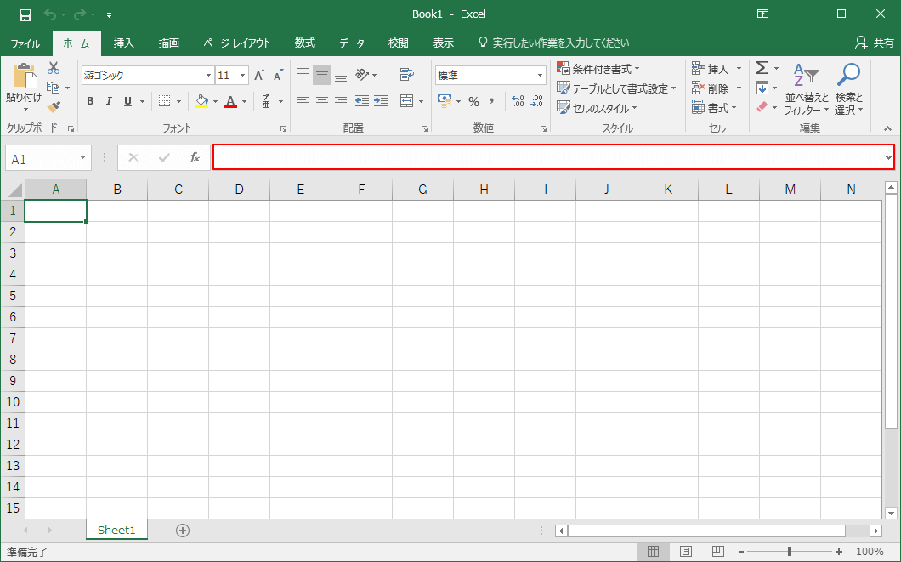901x562 pixels.
Task: Open 並べ替えとフィルター sort and filter
Action: pos(807,88)
